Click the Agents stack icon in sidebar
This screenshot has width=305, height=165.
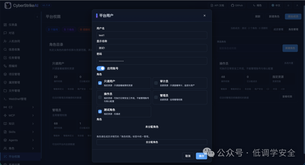5,140
